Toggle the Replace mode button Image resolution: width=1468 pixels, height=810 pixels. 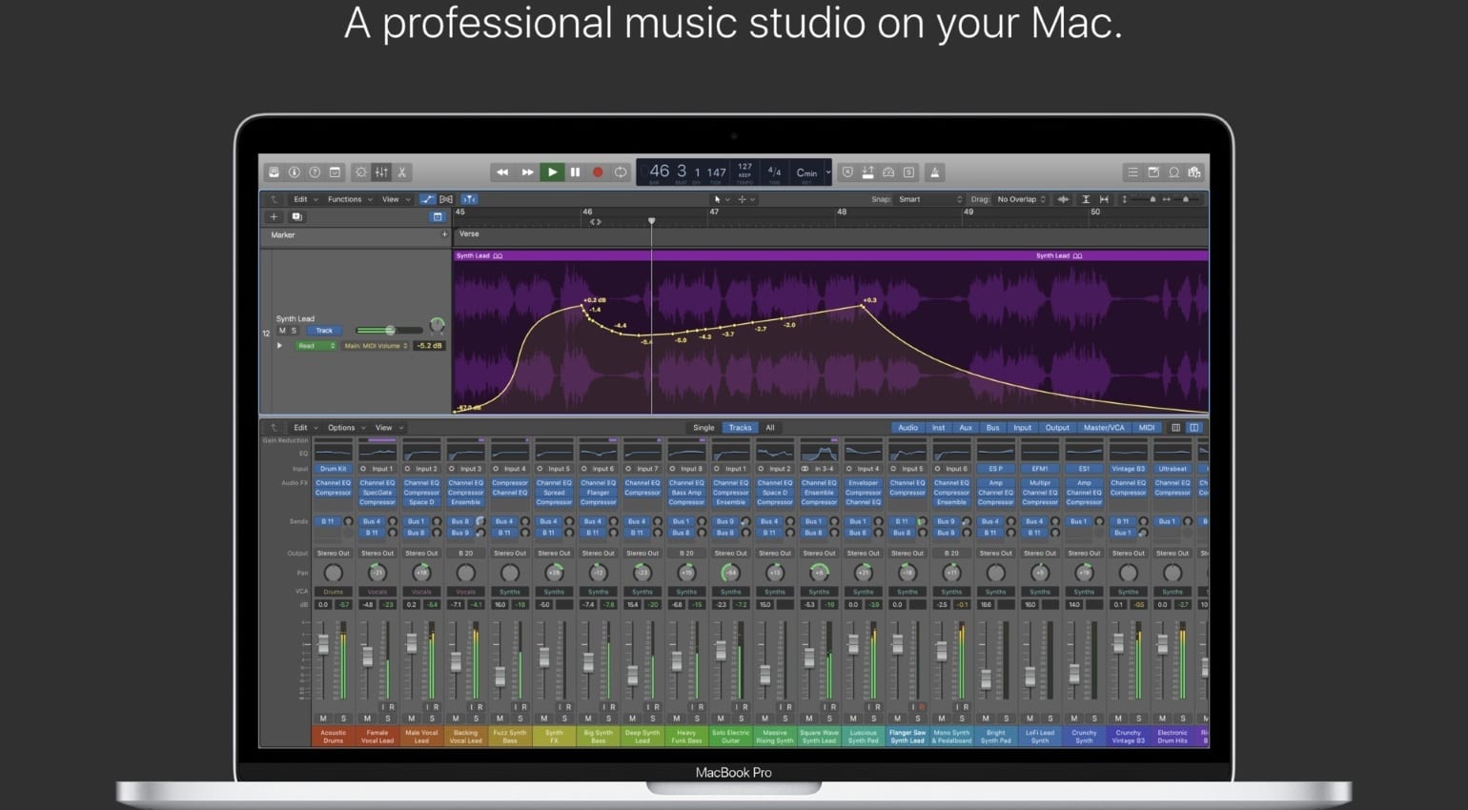tap(847, 172)
